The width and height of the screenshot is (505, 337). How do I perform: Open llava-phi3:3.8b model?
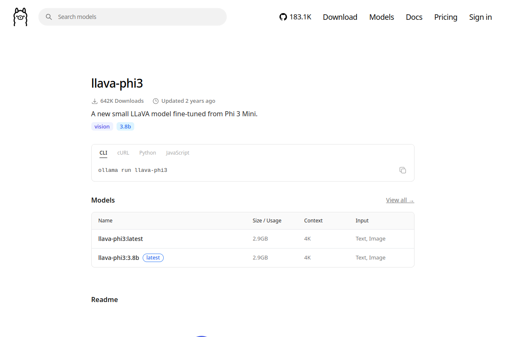(119, 258)
